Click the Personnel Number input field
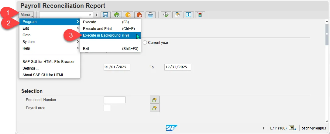Viewport: 330px width, 134px height. point(115,100)
